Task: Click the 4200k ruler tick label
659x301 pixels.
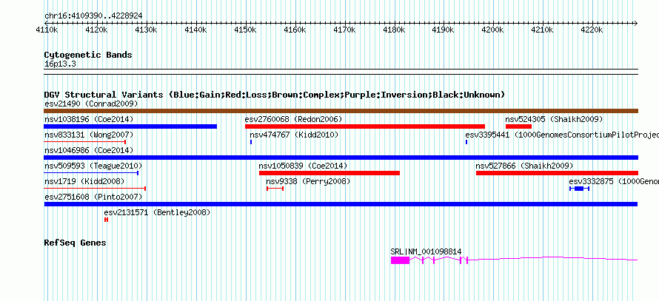Action: tap(492, 30)
